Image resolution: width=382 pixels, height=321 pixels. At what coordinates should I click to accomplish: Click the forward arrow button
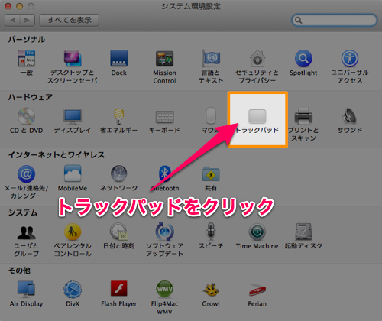pos(28,20)
